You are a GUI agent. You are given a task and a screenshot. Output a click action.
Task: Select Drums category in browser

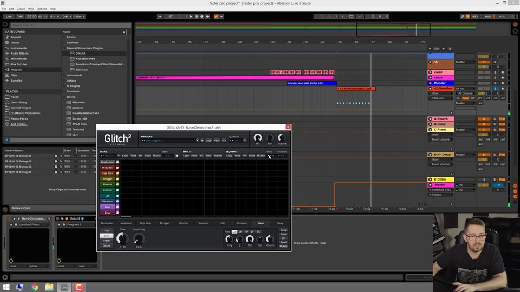15,43
